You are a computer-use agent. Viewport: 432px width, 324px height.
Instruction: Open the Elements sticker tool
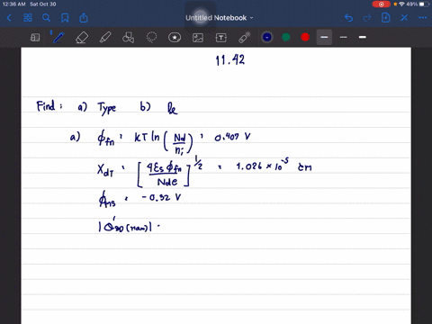(175, 38)
